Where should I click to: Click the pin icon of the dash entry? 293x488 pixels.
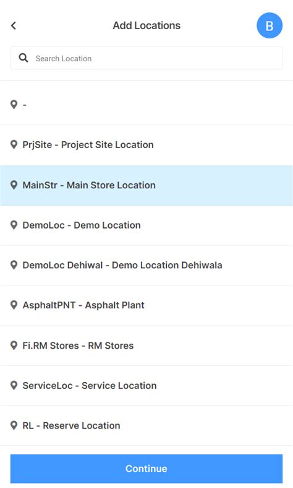(x=14, y=105)
